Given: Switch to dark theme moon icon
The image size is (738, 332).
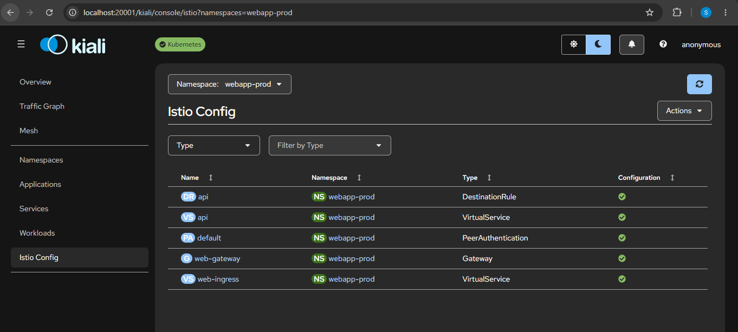Looking at the screenshot, I should pyautogui.click(x=598, y=44).
